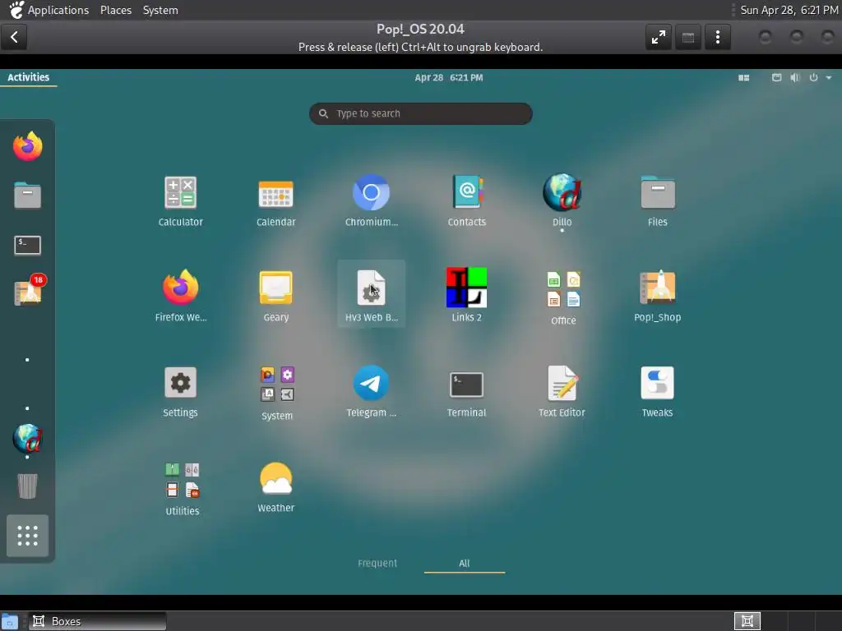Open the Geary mail app

pos(276,296)
